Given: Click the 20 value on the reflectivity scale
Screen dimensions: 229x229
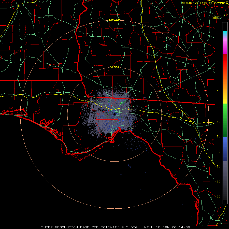Looking at the screenshot, I should coord(219,121).
